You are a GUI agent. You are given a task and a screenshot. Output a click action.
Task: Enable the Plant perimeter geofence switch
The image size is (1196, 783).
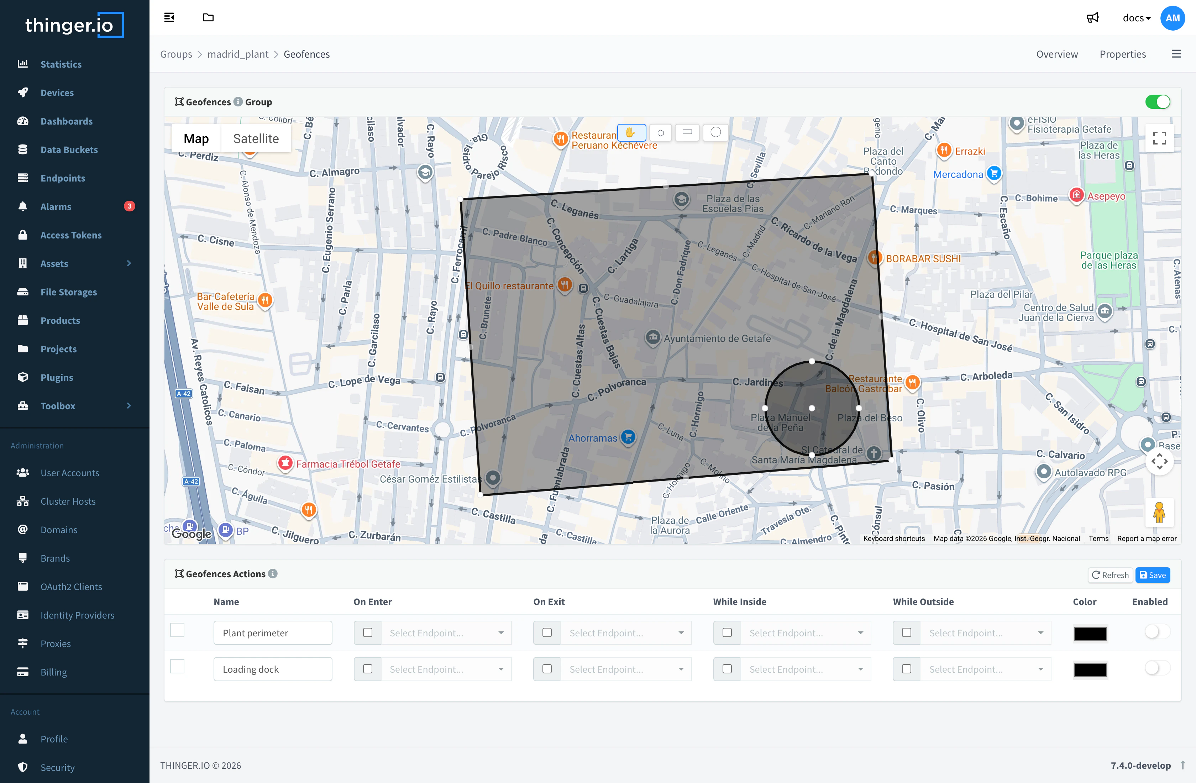1157,632
